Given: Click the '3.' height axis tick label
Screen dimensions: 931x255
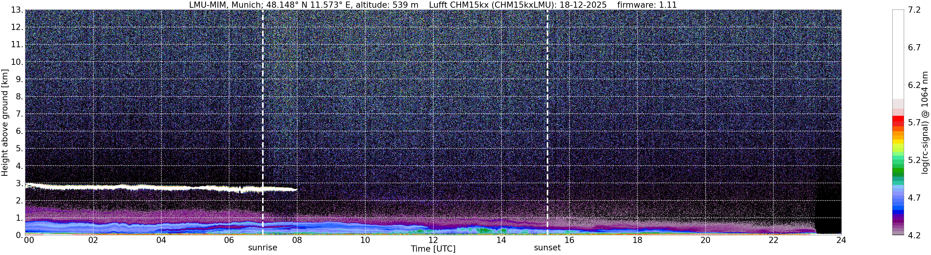Looking at the screenshot, I should 19,183.
